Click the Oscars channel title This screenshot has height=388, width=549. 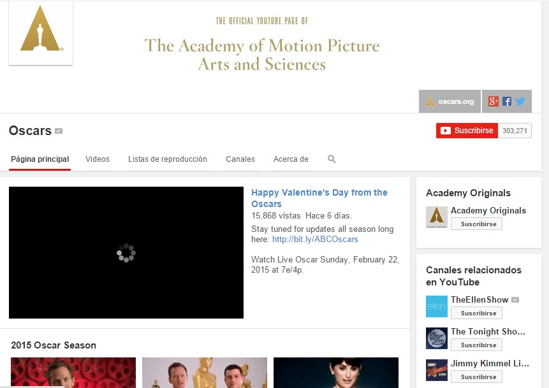(x=30, y=131)
